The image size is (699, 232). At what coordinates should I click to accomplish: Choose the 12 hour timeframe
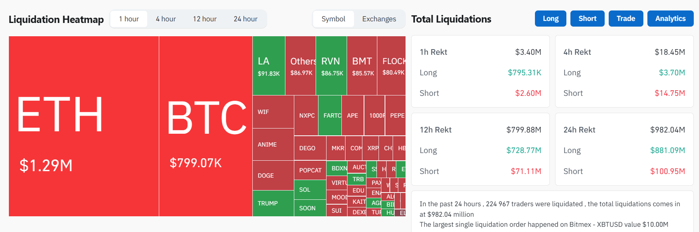(204, 19)
